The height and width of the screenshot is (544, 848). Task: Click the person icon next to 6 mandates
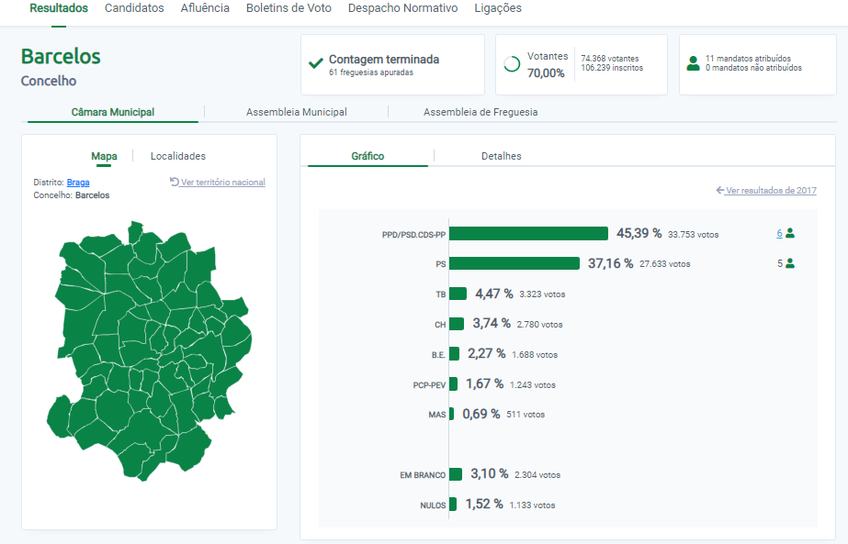pyautogui.click(x=790, y=233)
